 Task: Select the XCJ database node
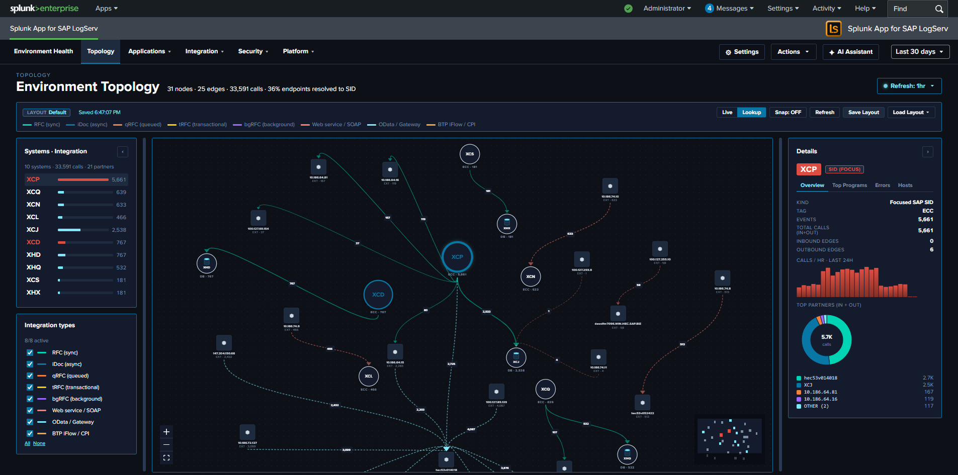point(516,358)
